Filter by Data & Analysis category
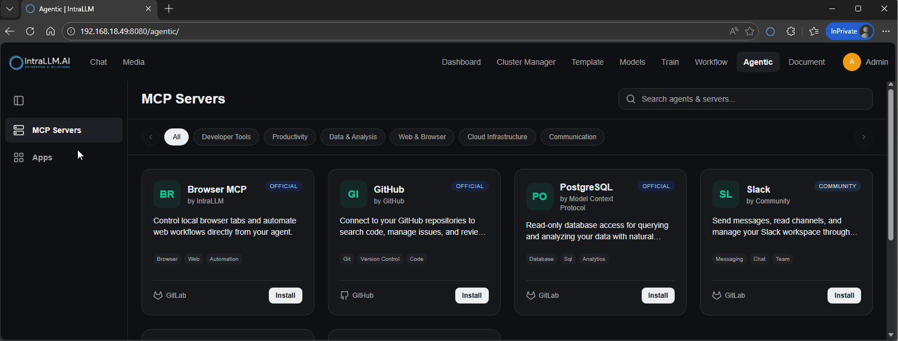This screenshot has height=341, width=898. click(353, 137)
